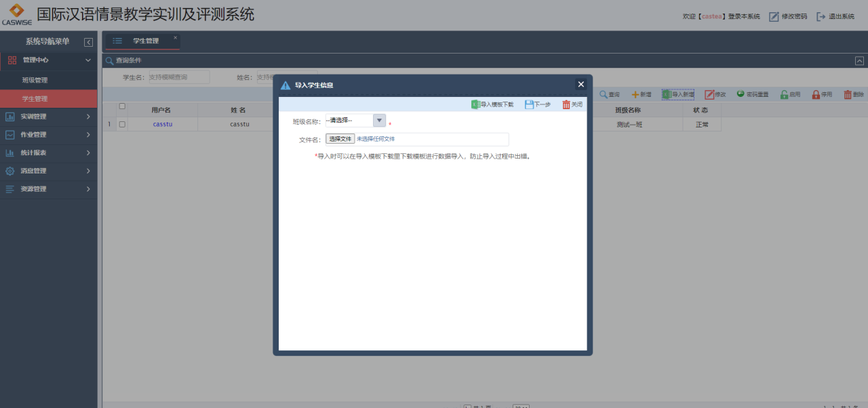This screenshot has width=868, height=408.
Task: Collapse the 系统导航菜单 sidebar with arrow icon
Action: pyautogui.click(x=88, y=42)
